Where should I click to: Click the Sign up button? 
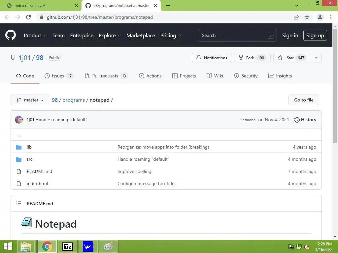(x=315, y=35)
